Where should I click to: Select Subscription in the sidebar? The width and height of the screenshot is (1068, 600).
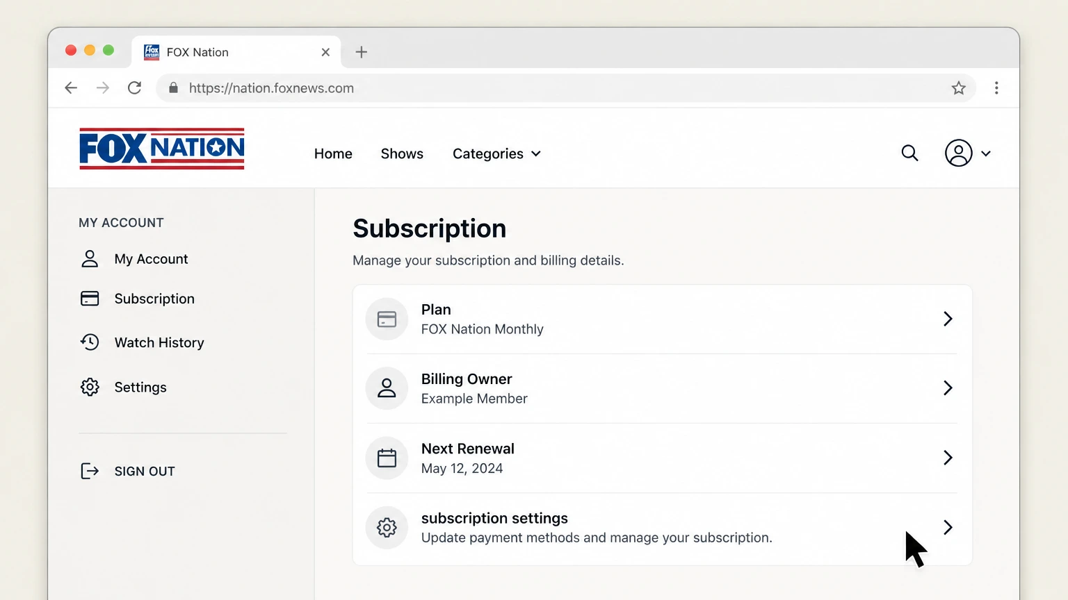click(x=154, y=299)
